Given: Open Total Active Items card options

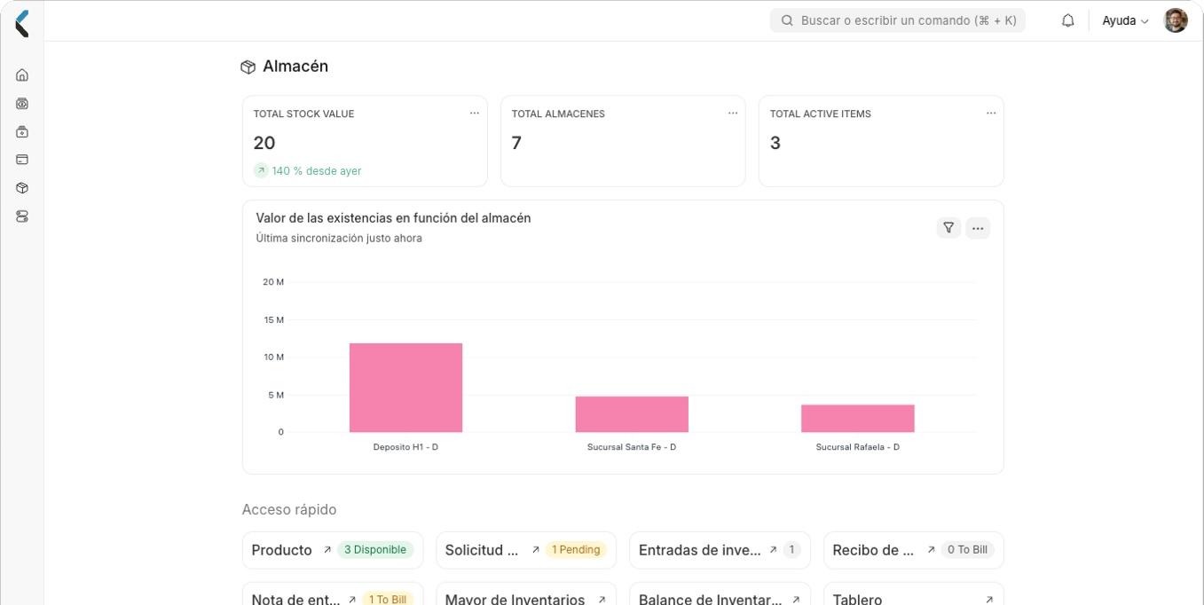Looking at the screenshot, I should click(991, 113).
